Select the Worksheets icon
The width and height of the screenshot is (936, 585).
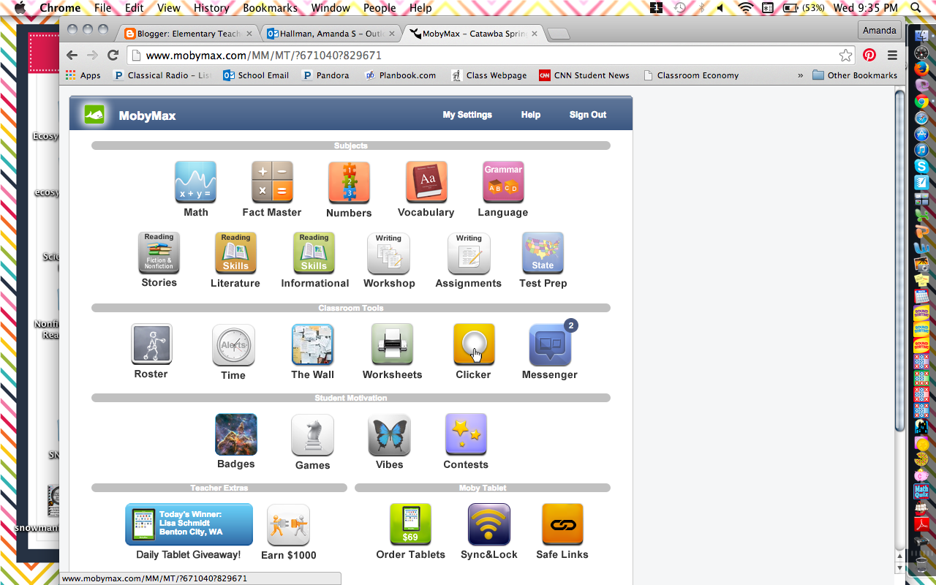click(392, 344)
